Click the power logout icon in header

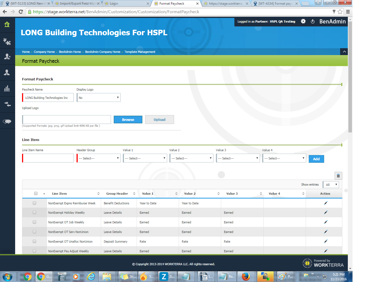point(313,21)
